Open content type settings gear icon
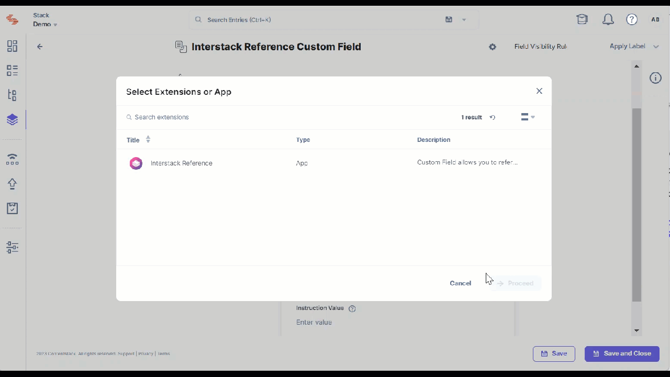The image size is (670, 377). 493,47
